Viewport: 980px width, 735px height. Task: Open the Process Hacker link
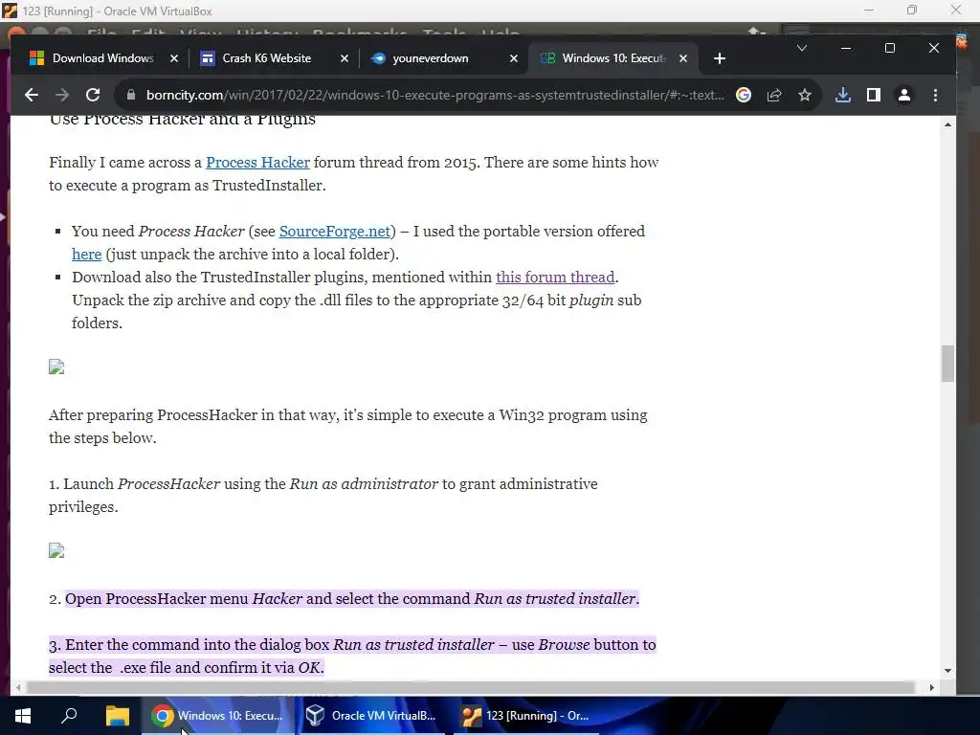click(257, 163)
